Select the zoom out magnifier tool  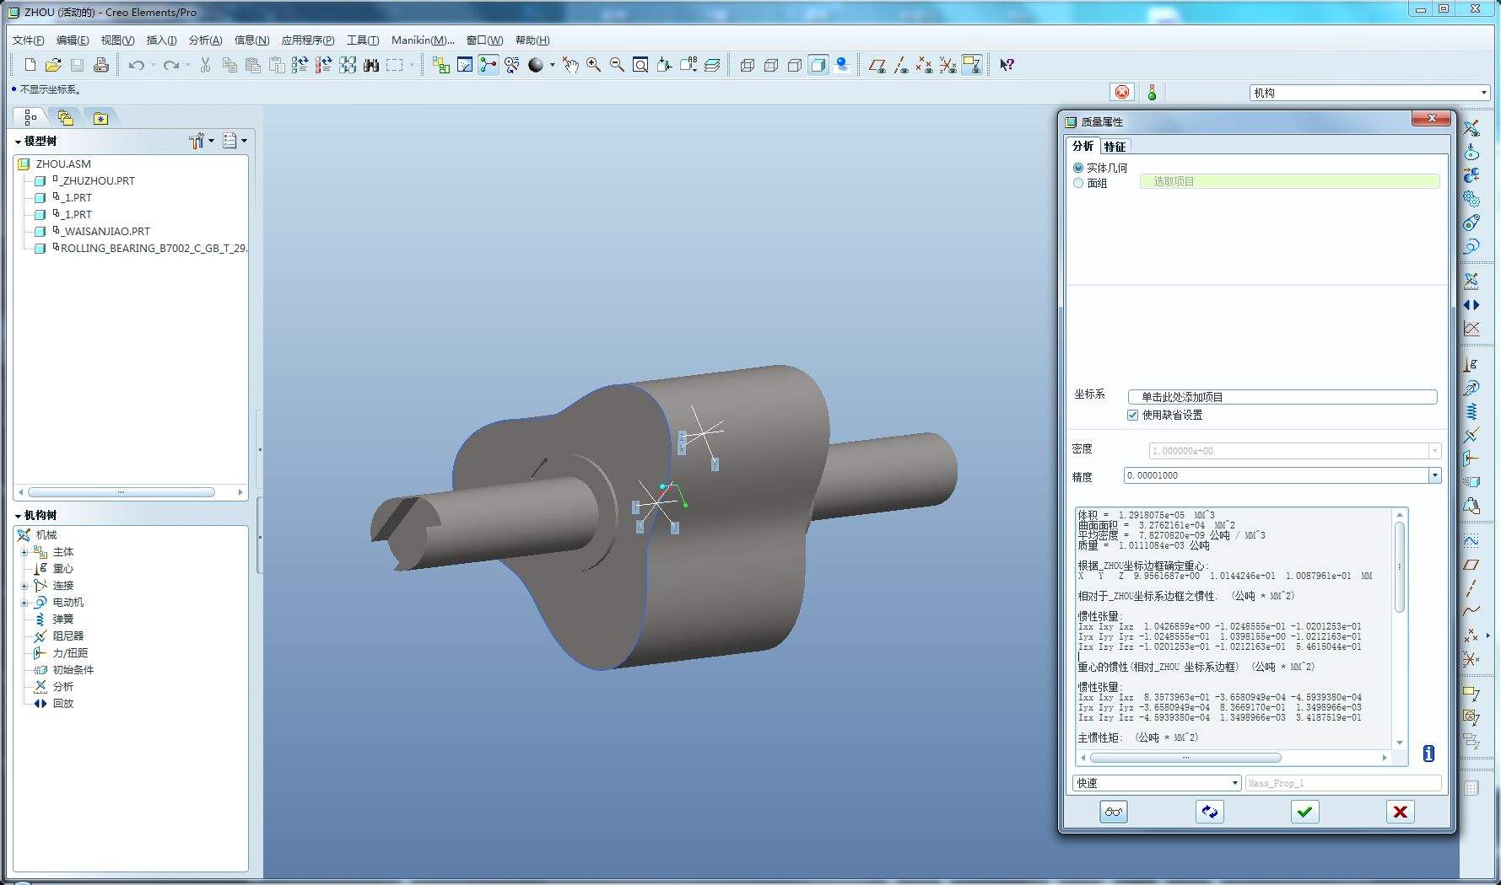[617, 65]
